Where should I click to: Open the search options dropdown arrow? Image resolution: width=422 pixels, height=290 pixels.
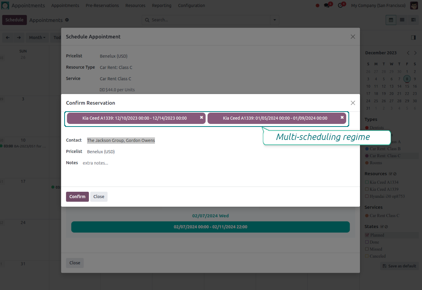click(x=275, y=20)
